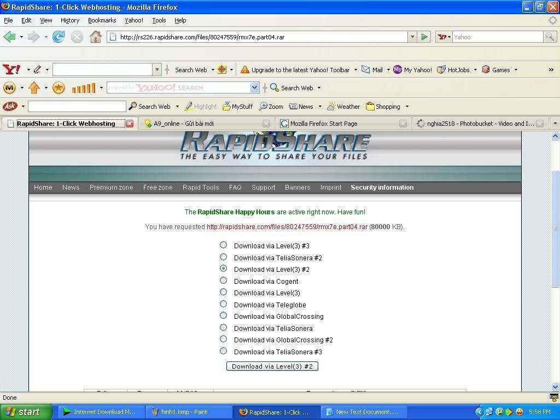560x420 pixels.
Task: Open Weather on Ask toolbar
Action: (x=343, y=107)
